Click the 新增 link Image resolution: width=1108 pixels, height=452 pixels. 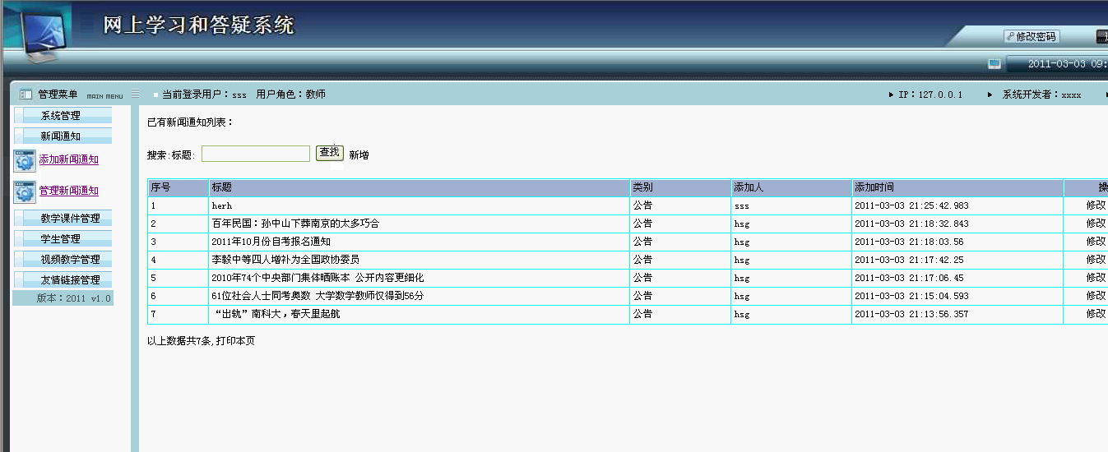[359, 155]
